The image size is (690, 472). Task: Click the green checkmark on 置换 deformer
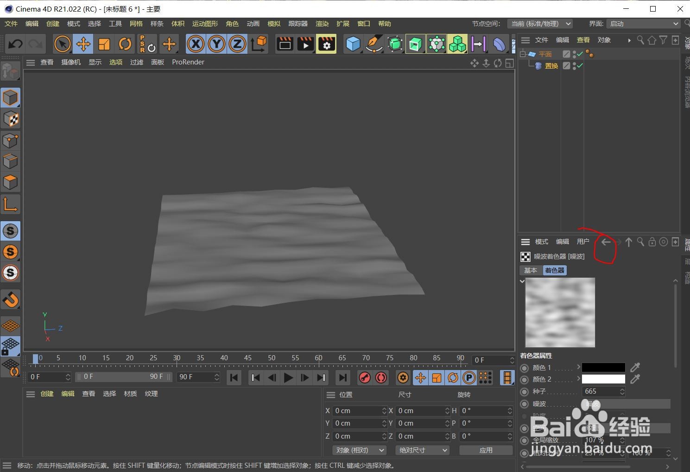coord(579,65)
